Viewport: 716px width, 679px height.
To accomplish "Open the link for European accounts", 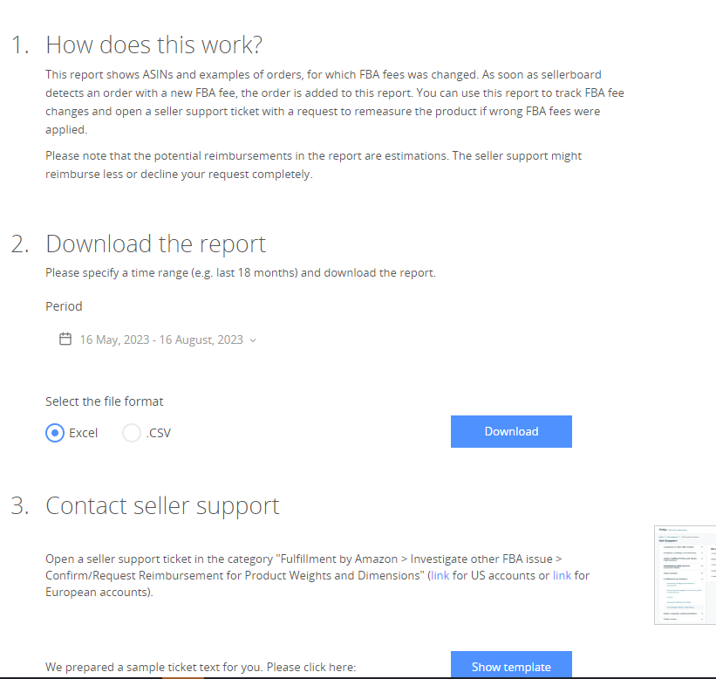I will tap(562, 576).
